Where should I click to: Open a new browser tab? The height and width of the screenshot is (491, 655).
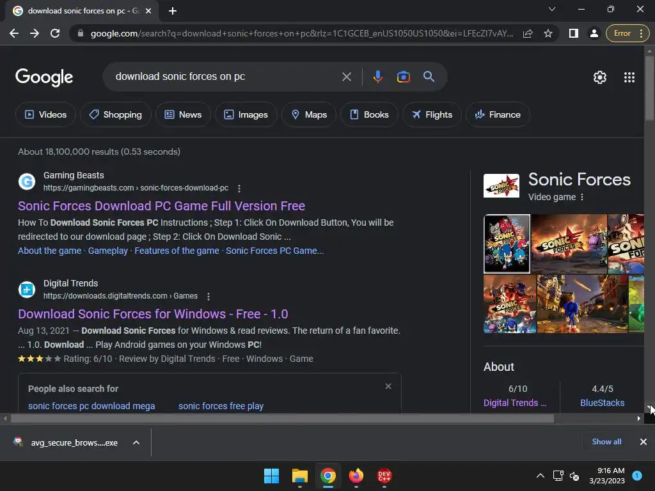(x=173, y=11)
